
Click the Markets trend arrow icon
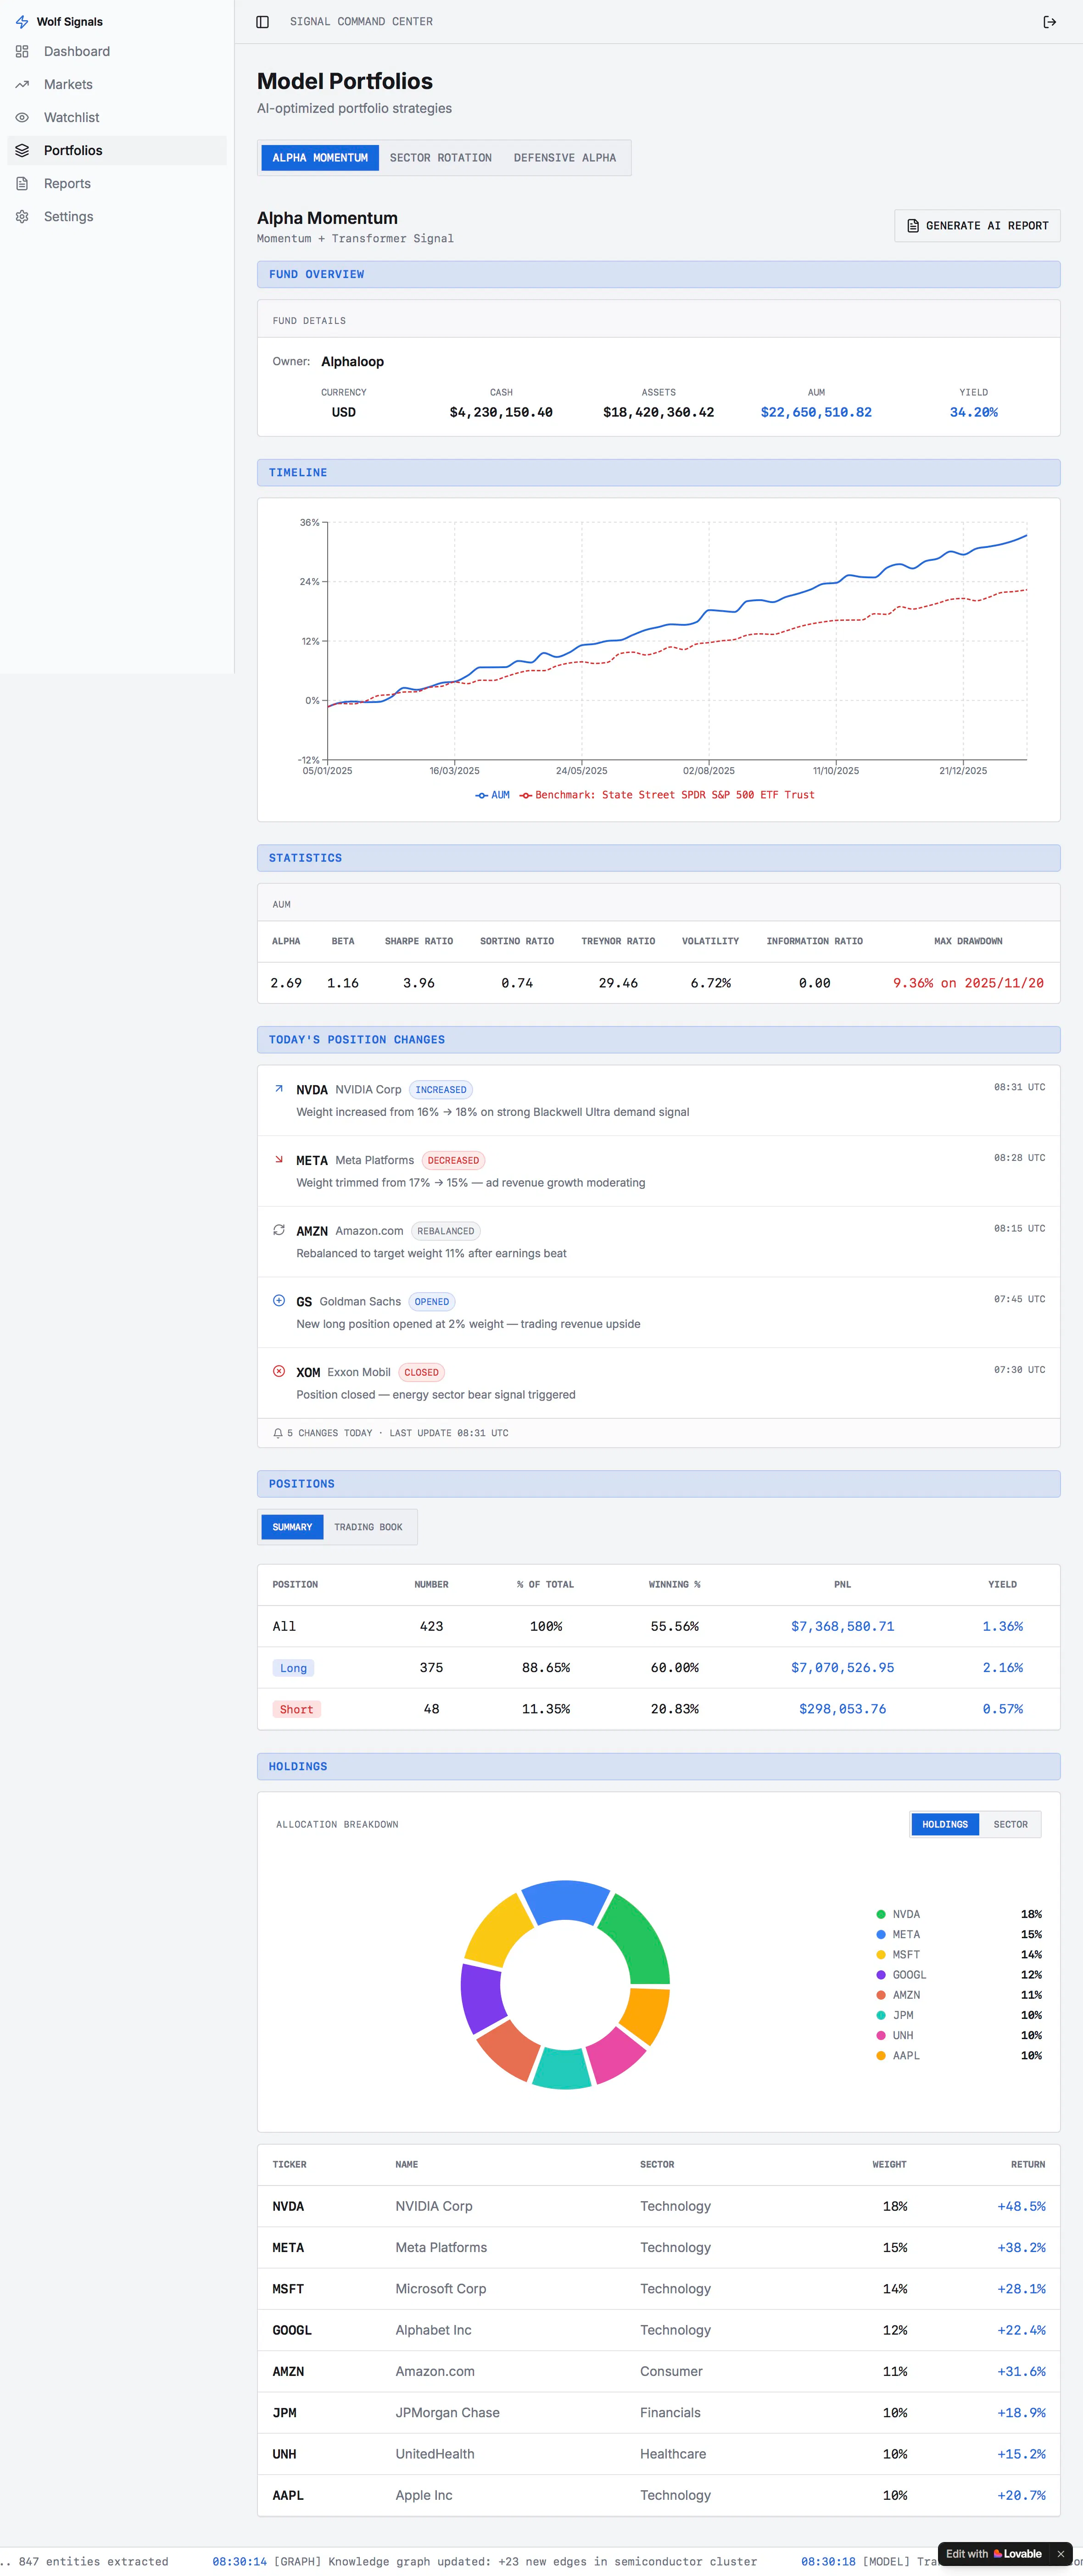click(22, 85)
